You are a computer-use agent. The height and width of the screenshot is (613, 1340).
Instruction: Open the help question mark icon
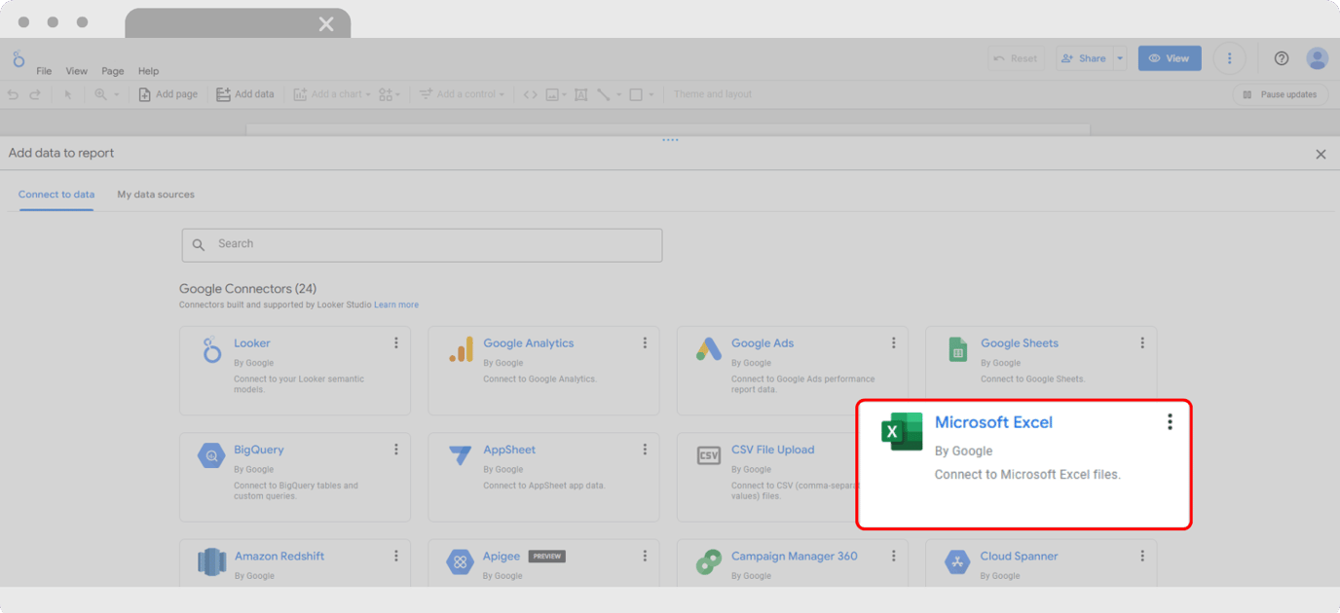click(1282, 58)
